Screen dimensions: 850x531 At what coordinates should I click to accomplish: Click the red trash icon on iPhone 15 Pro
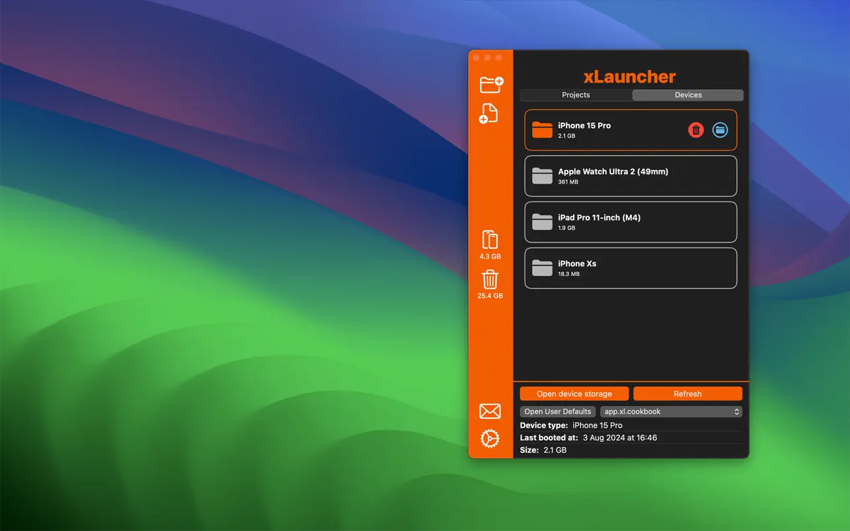tap(695, 129)
